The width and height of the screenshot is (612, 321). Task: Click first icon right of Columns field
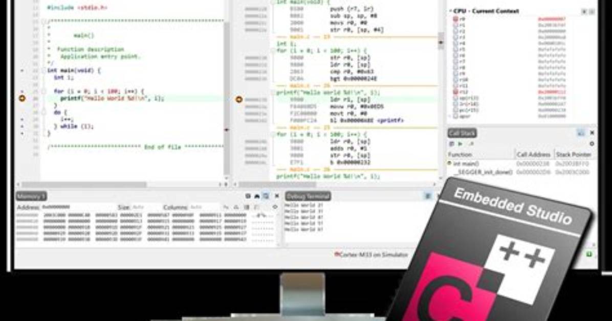click(226, 207)
